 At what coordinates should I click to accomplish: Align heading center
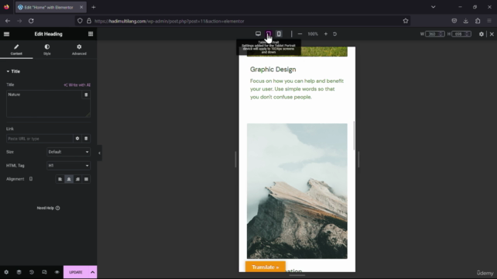pyautogui.click(x=69, y=179)
